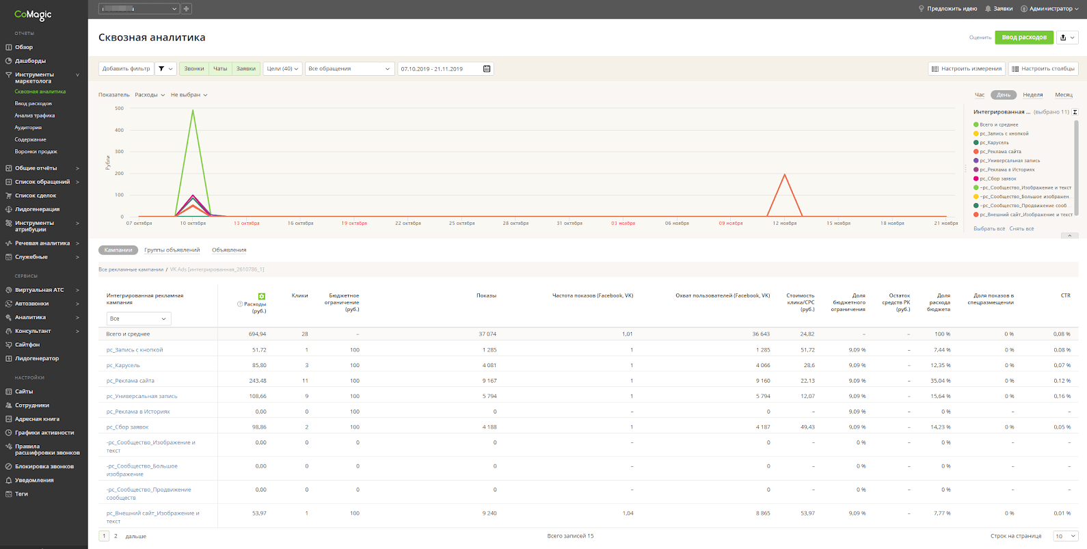Open the campaign filter Все dropdown
This screenshot has height=549, width=1087.
coord(139,319)
